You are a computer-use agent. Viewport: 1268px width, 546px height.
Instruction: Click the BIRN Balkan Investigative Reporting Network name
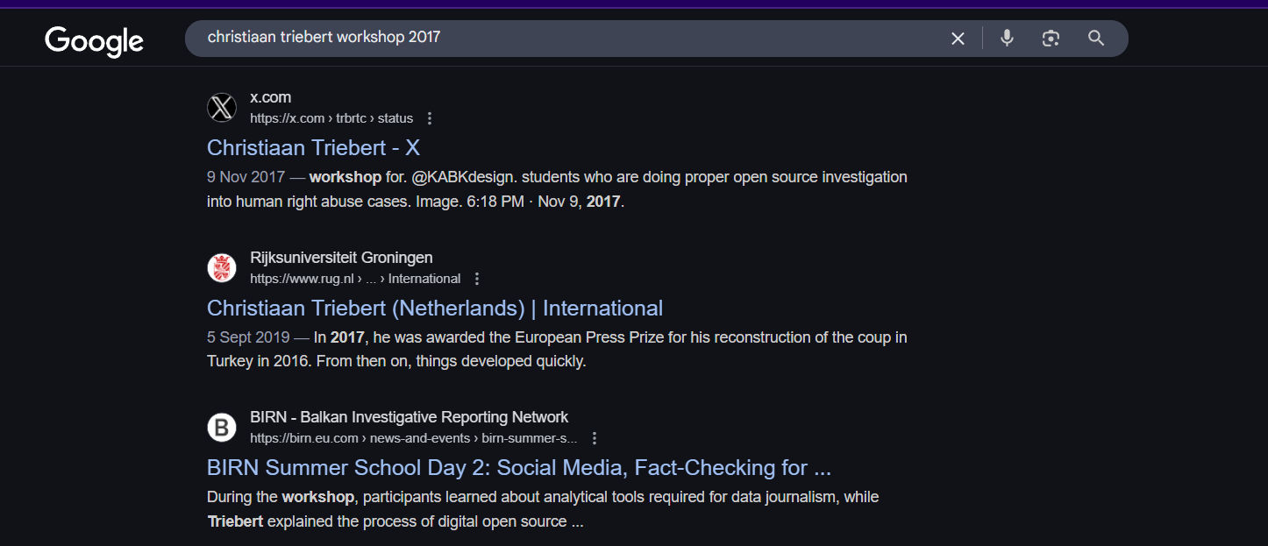pyautogui.click(x=409, y=417)
